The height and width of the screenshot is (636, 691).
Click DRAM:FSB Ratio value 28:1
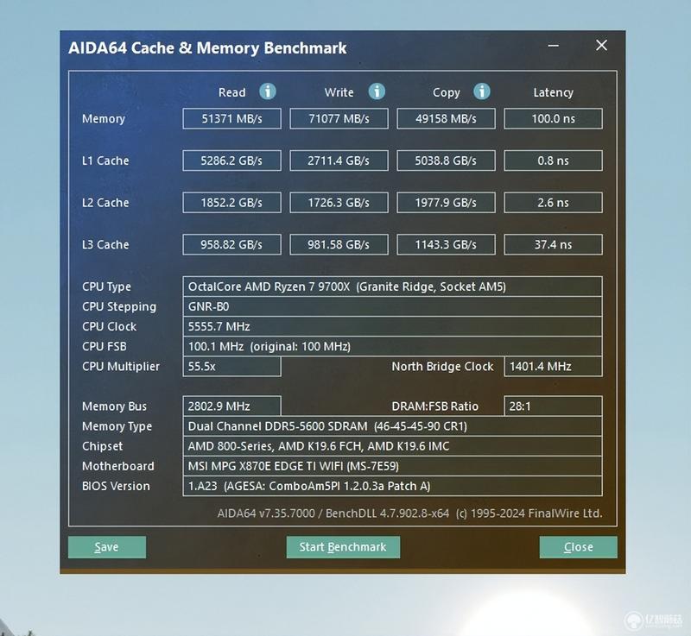click(553, 406)
